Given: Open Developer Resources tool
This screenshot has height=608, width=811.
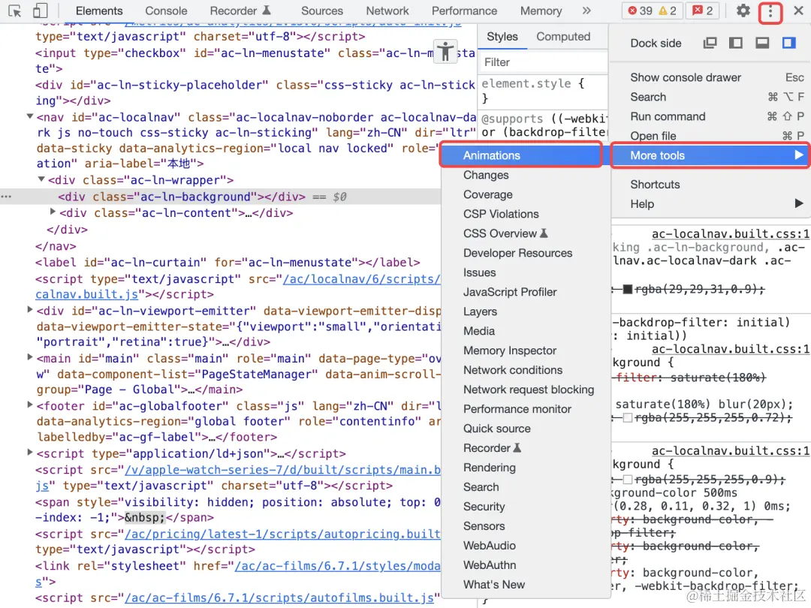Looking at the screenshot, I should click(x=526, y=253).
